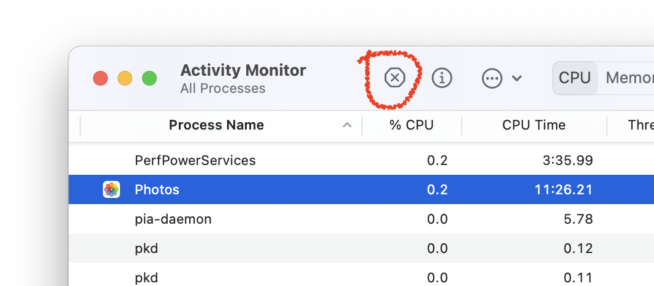
Task: Click the Photos app icon in list
Action: [111, 189]
